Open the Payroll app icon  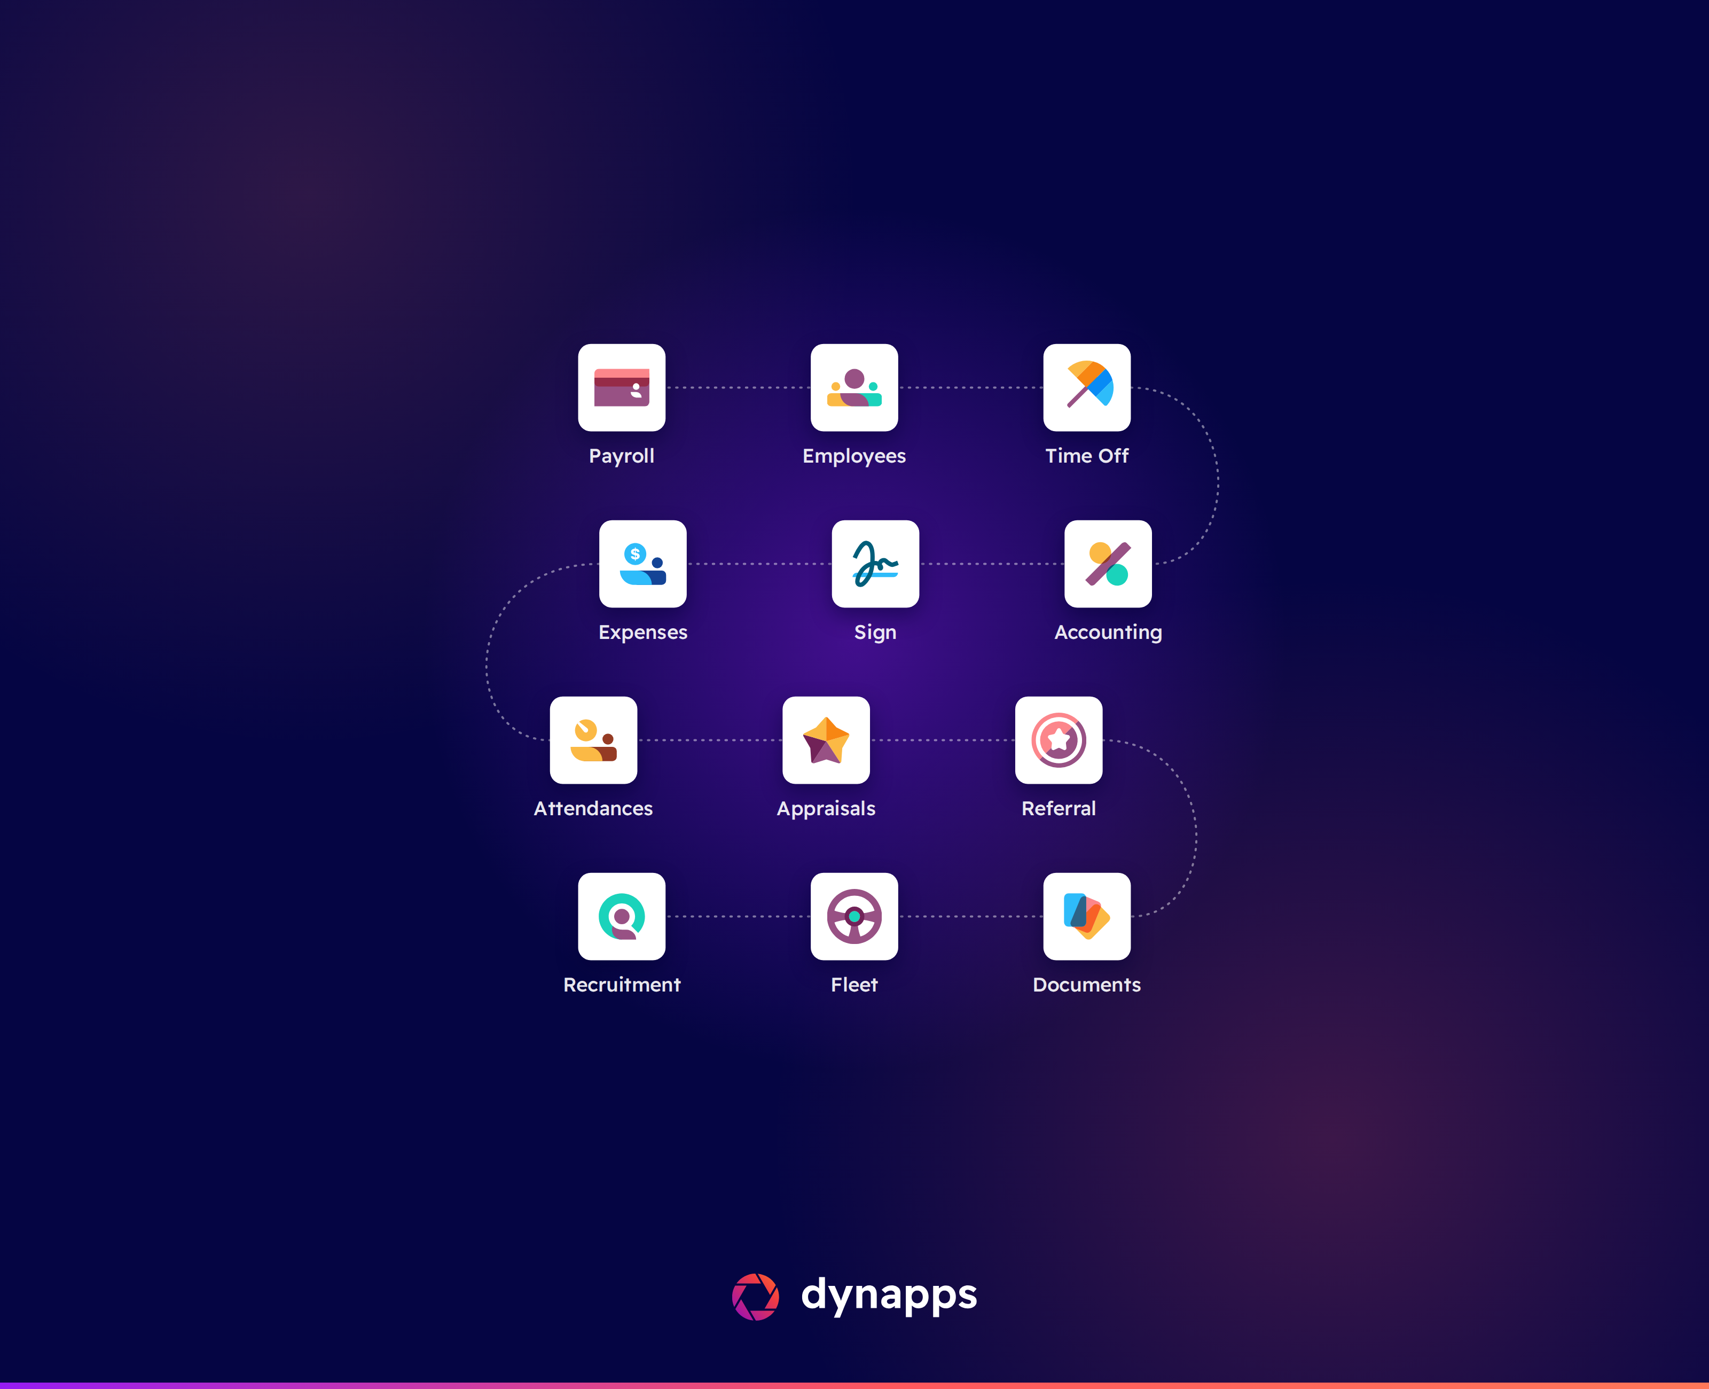point(622,387)
